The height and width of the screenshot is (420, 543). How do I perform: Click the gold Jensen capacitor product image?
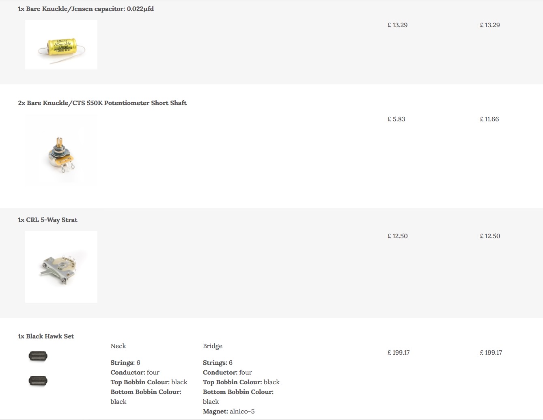(61, 45)
